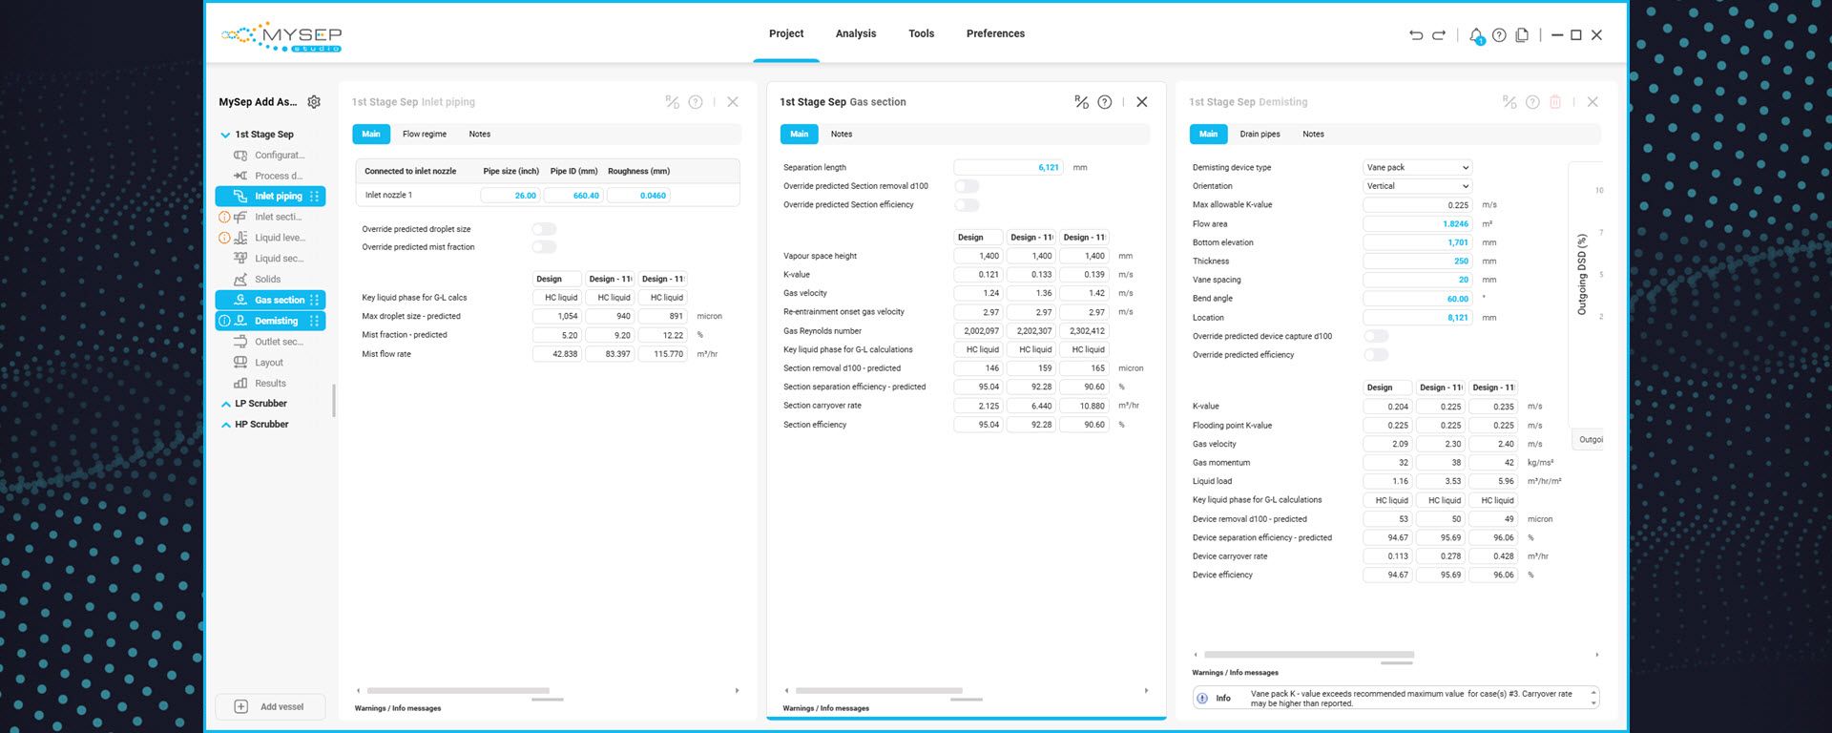Click the undo arrow icon
Image resolution: width=1832 pixels, height=733 pixels.
(x=1416, y=35)
